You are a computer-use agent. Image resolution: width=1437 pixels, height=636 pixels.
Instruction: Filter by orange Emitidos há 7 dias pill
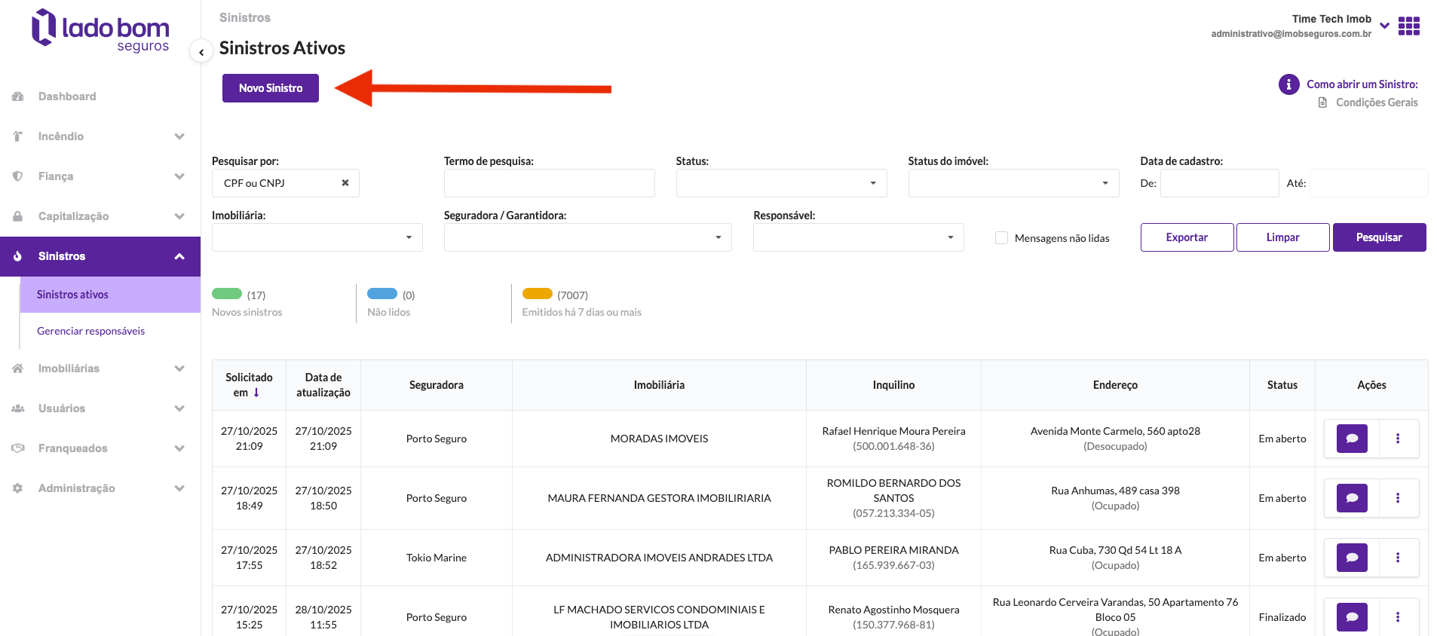538,294
